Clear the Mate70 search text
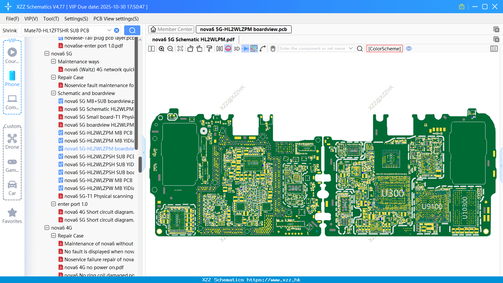 point(117,30)
